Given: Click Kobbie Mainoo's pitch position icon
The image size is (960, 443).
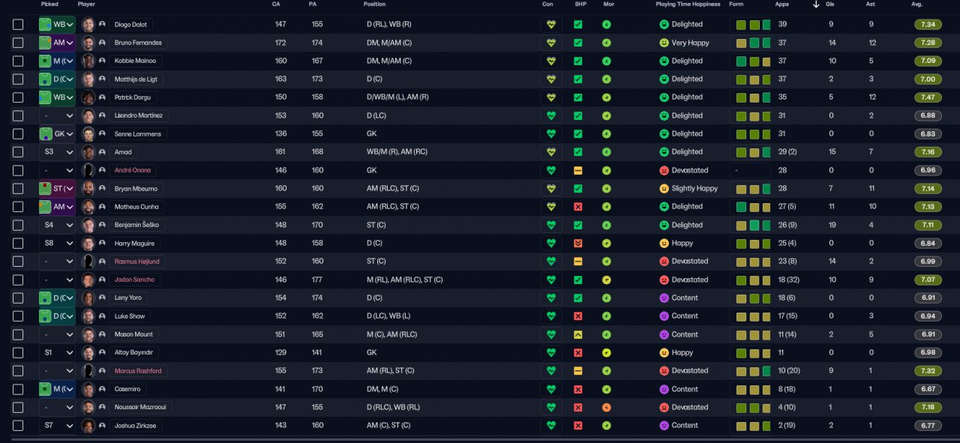Looking at the screenshot, I should [x=45, y=61].
